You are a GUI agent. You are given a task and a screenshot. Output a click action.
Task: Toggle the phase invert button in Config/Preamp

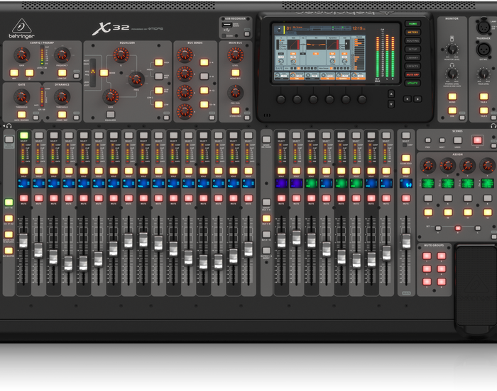tap(30, 73)
